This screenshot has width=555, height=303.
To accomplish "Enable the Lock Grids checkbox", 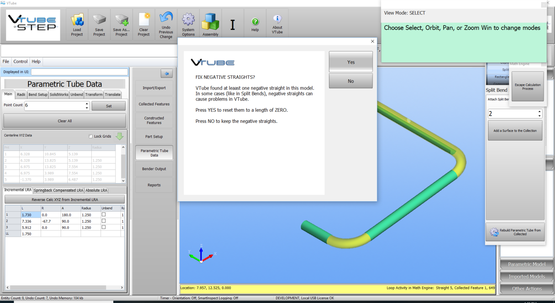I will 91,136.
